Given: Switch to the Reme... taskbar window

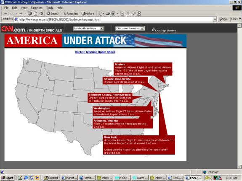Looking at the screenshot, I should (87, 178).
